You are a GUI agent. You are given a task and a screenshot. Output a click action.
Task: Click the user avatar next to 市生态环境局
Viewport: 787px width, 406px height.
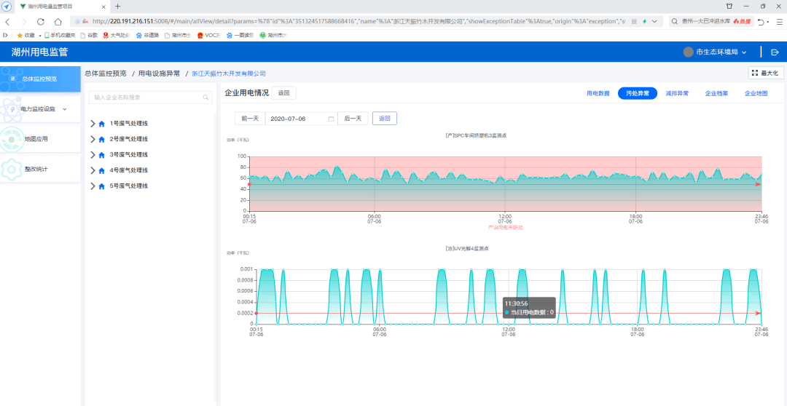coord(688,52)
